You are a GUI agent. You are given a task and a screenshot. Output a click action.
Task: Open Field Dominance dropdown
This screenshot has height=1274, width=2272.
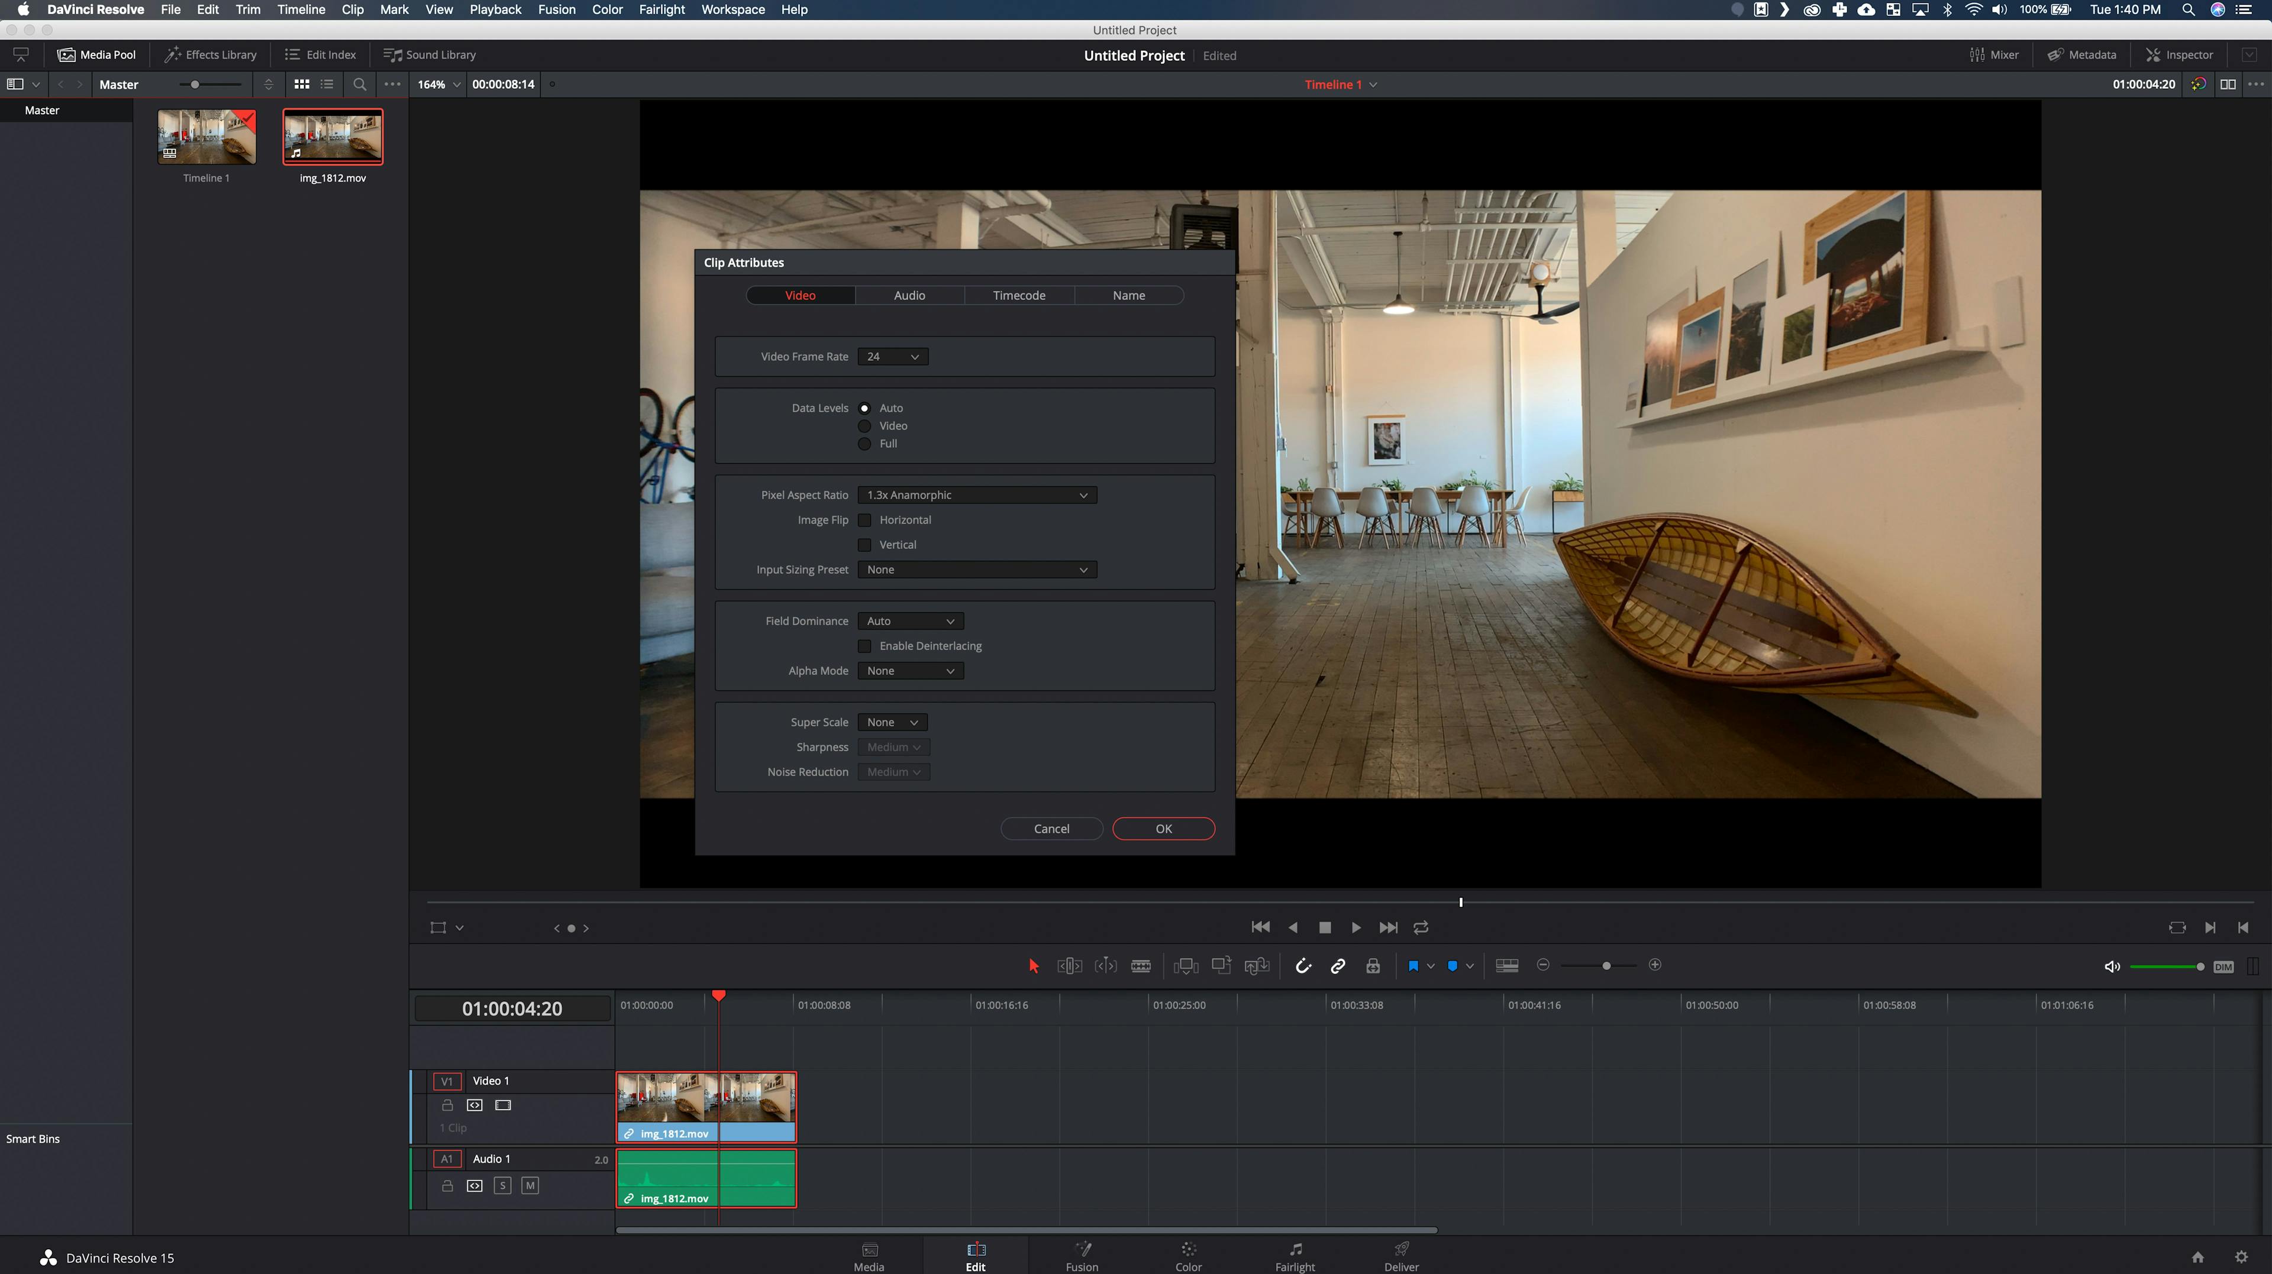click(x=910, y=622)
